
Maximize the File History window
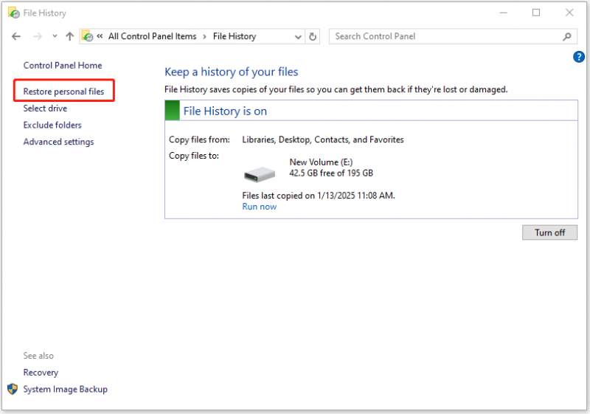(x=536, y=13)
